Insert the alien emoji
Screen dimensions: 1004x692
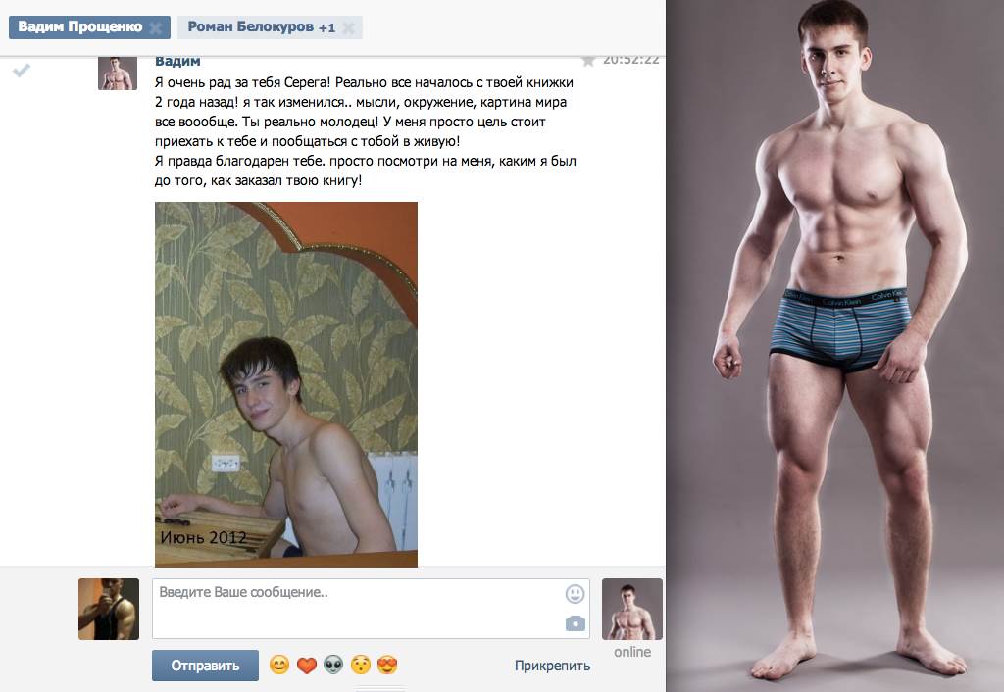(x=333, y=666)
